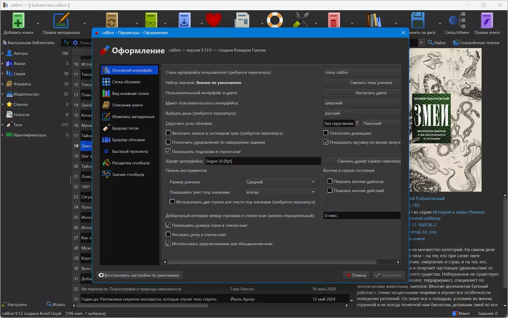Click the book details vertical scrollbar
The image size is (508, 318).
[x=505, y=242]
